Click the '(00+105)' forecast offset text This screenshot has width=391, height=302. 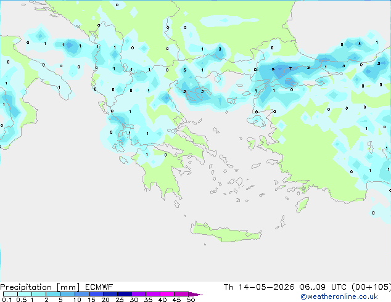click(371, 287)
